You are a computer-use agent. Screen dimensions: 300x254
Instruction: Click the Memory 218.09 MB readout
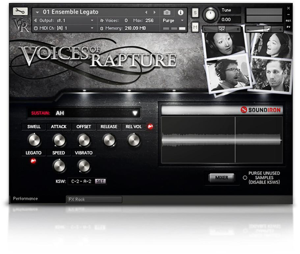[135, 28]
